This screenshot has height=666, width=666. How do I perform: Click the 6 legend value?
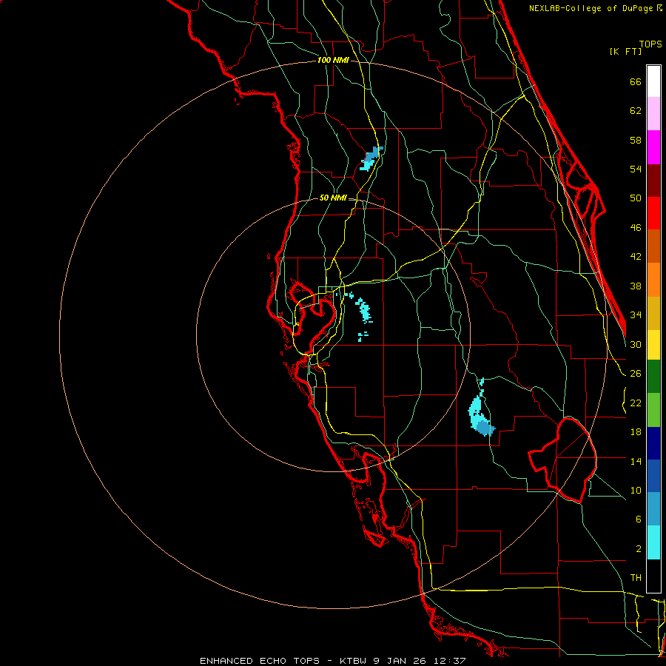[638, 519]
